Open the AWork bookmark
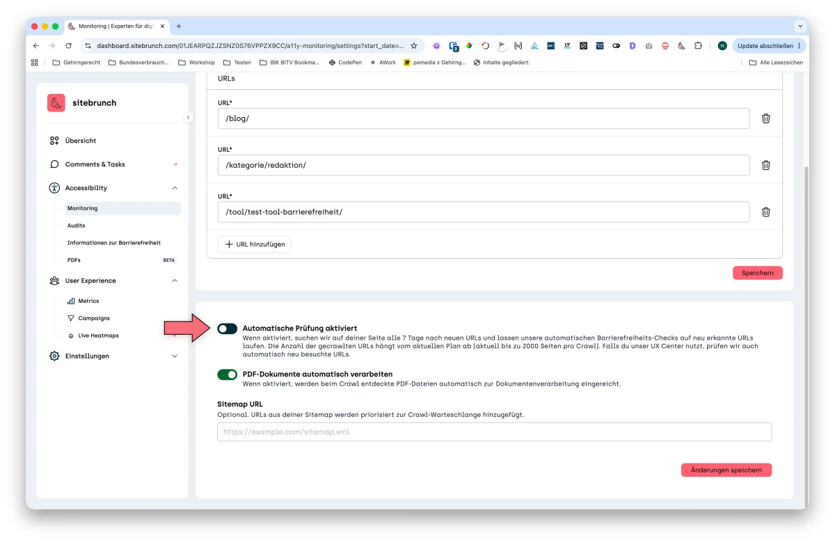The width and height of the screenshot is (835, 543). point(383,63)
